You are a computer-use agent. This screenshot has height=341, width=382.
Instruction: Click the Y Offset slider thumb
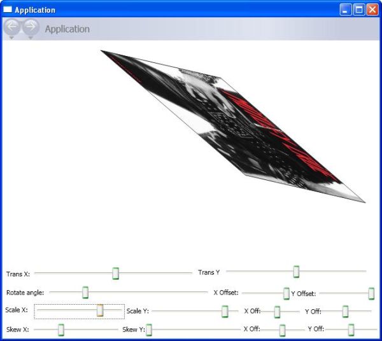pos(371,293)
